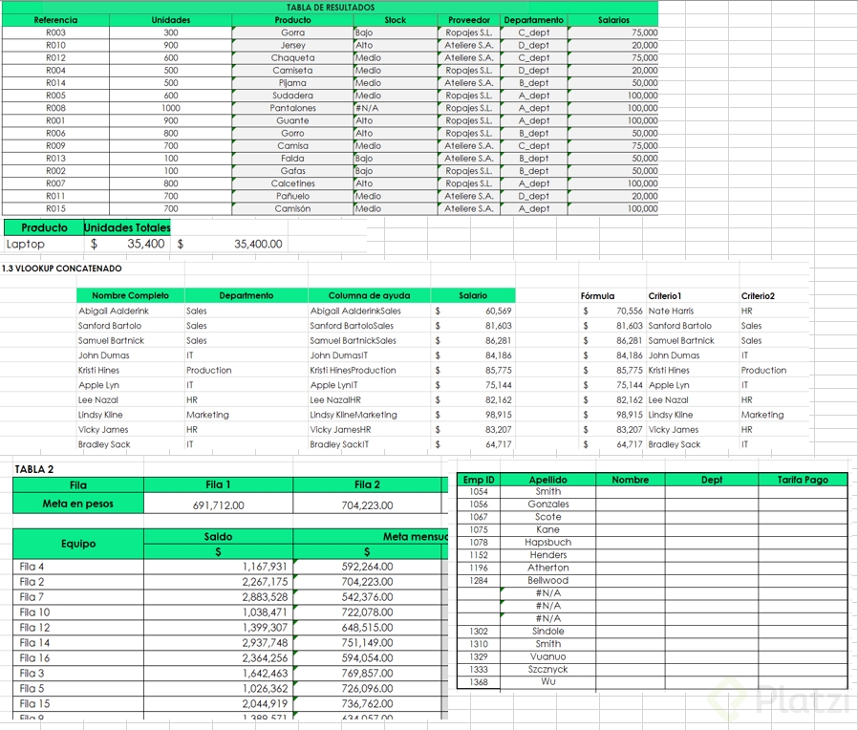Image resolution: width=858 pixels, height=730 pixels.
Task: Select product cell Gafas
Action: coord(292,171)
